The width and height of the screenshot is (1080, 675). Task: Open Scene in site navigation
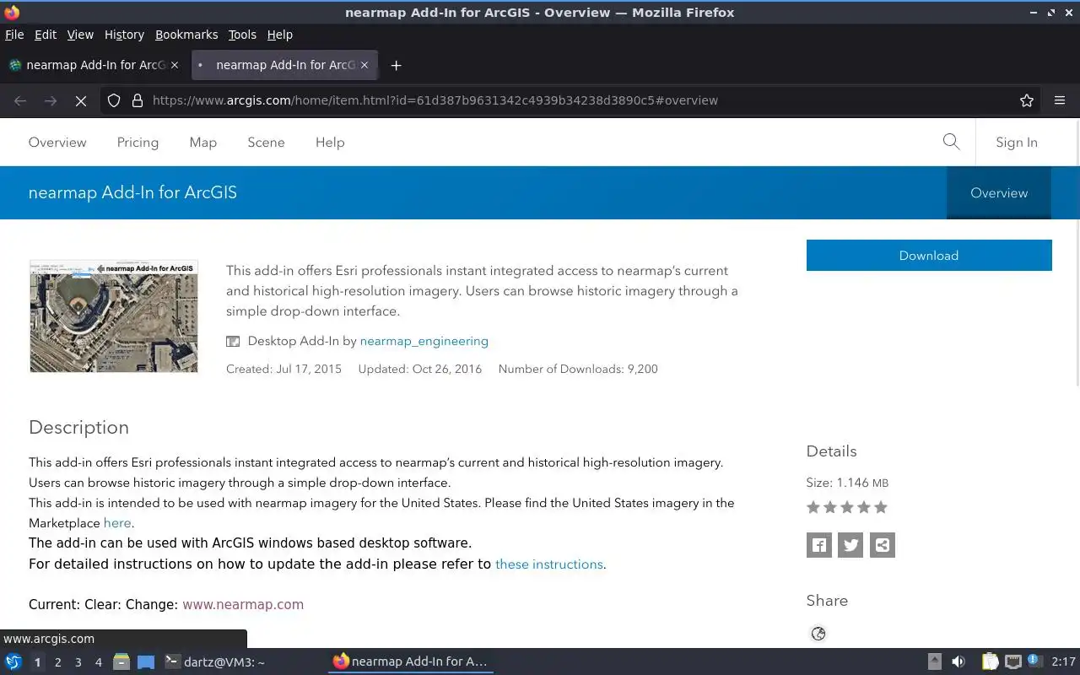point(266,143)
